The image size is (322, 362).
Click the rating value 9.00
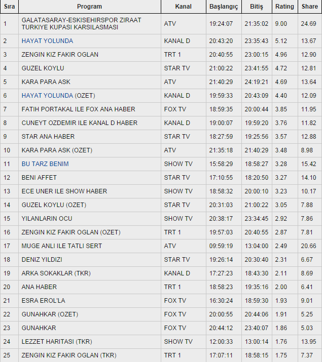pos(281,24)
